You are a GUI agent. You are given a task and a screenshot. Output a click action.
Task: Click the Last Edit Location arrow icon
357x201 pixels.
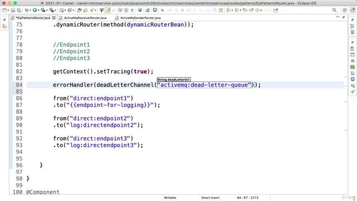pos(245,10)
